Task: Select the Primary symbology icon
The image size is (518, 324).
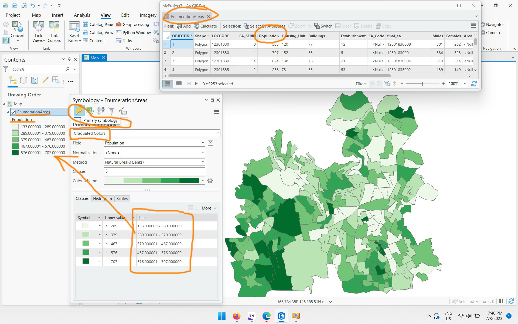Action: (x=79, y=111)
